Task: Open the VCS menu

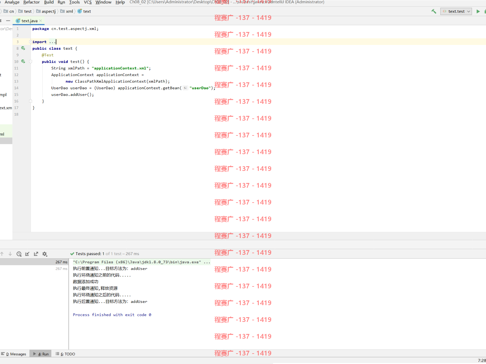Action: [x=88, y=2]
